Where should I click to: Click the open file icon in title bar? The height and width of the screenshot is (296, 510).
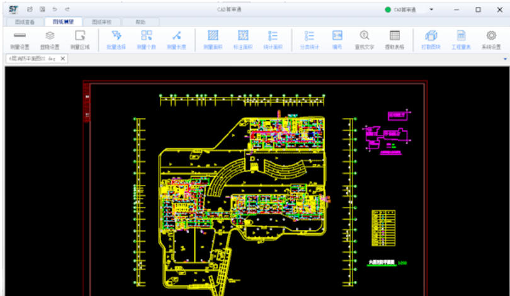point(30,9)
